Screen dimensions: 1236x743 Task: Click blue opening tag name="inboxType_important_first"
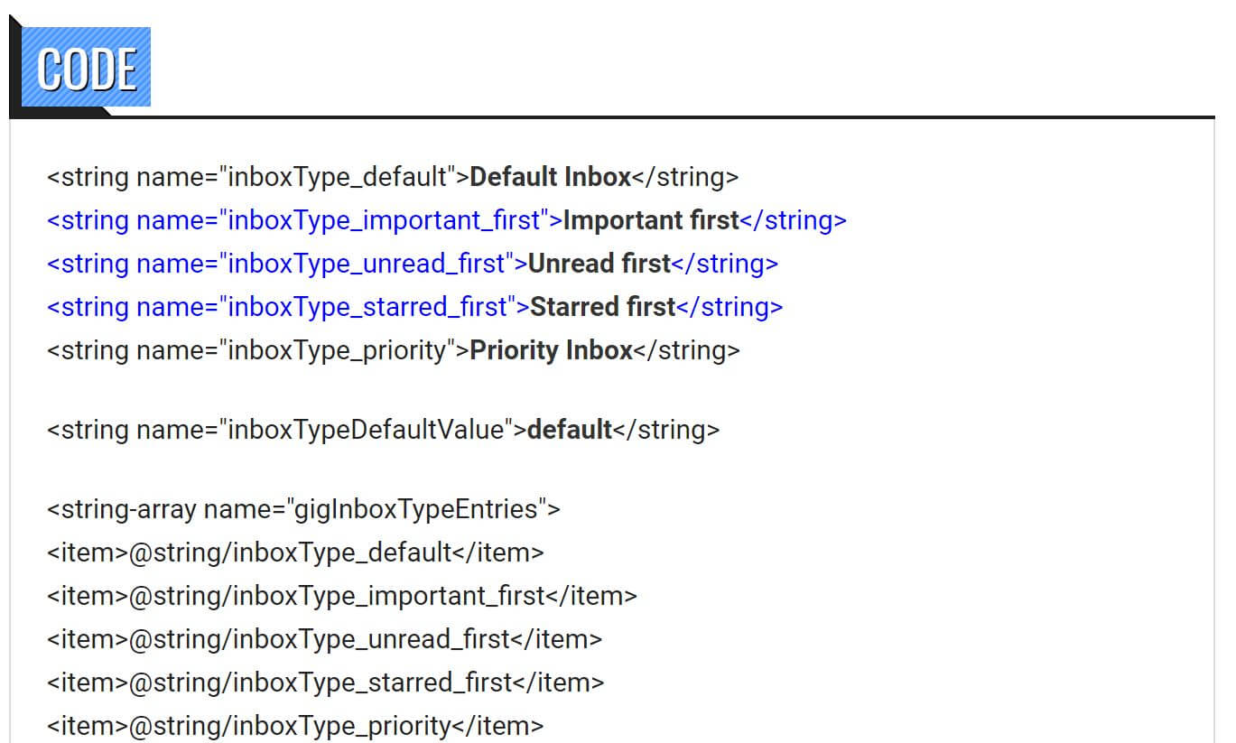304,220
